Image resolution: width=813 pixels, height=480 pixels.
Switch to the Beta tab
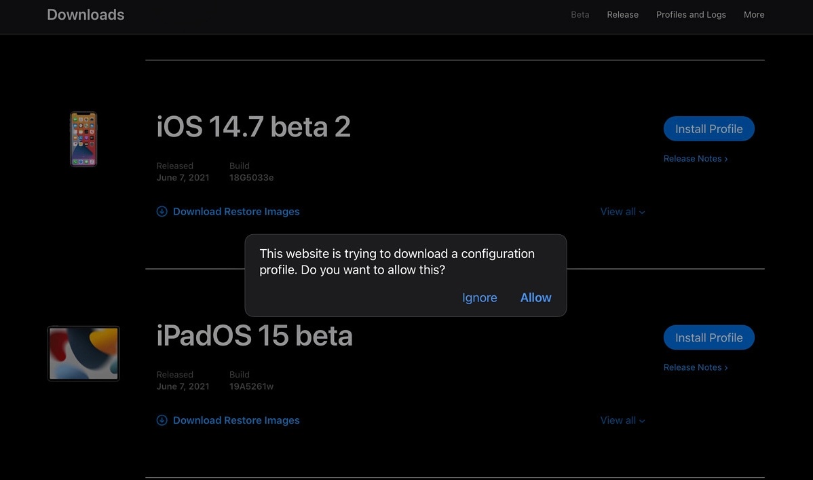pyautogui.click(x=580, y=14)
